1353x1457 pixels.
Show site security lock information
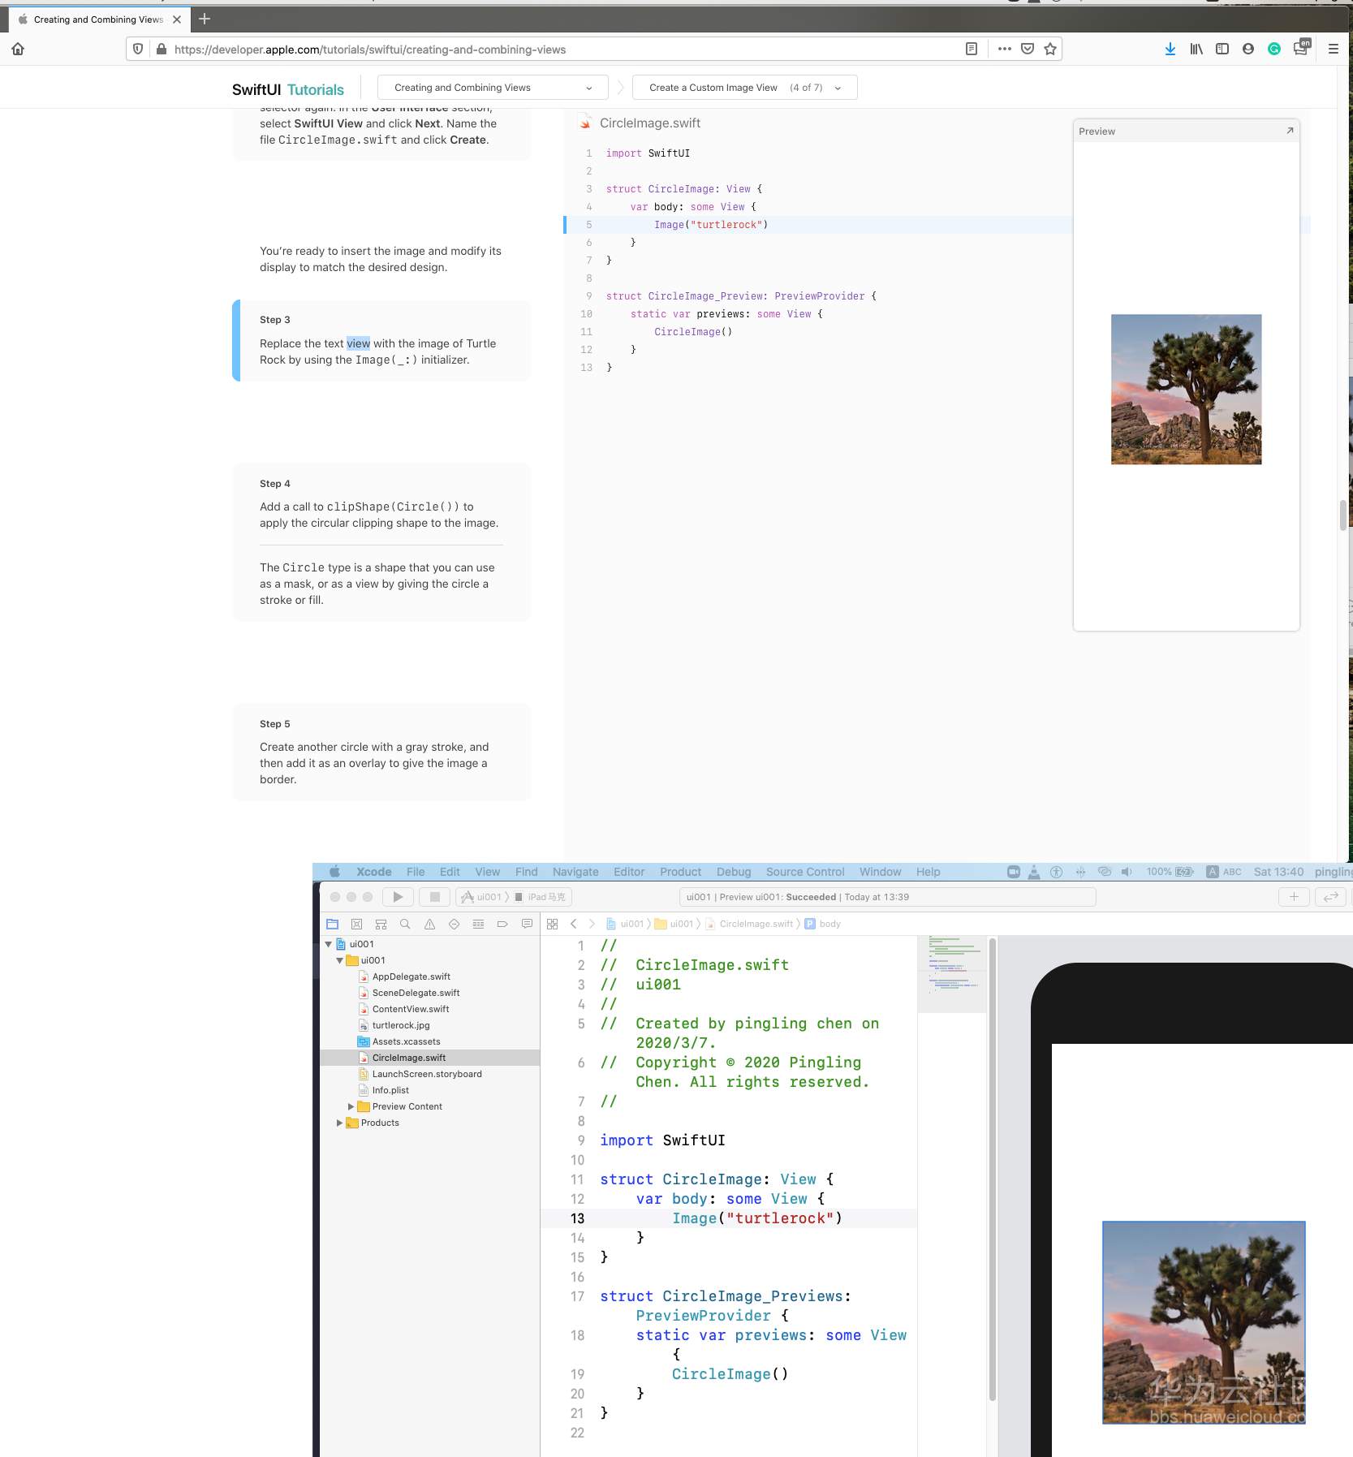162,49
